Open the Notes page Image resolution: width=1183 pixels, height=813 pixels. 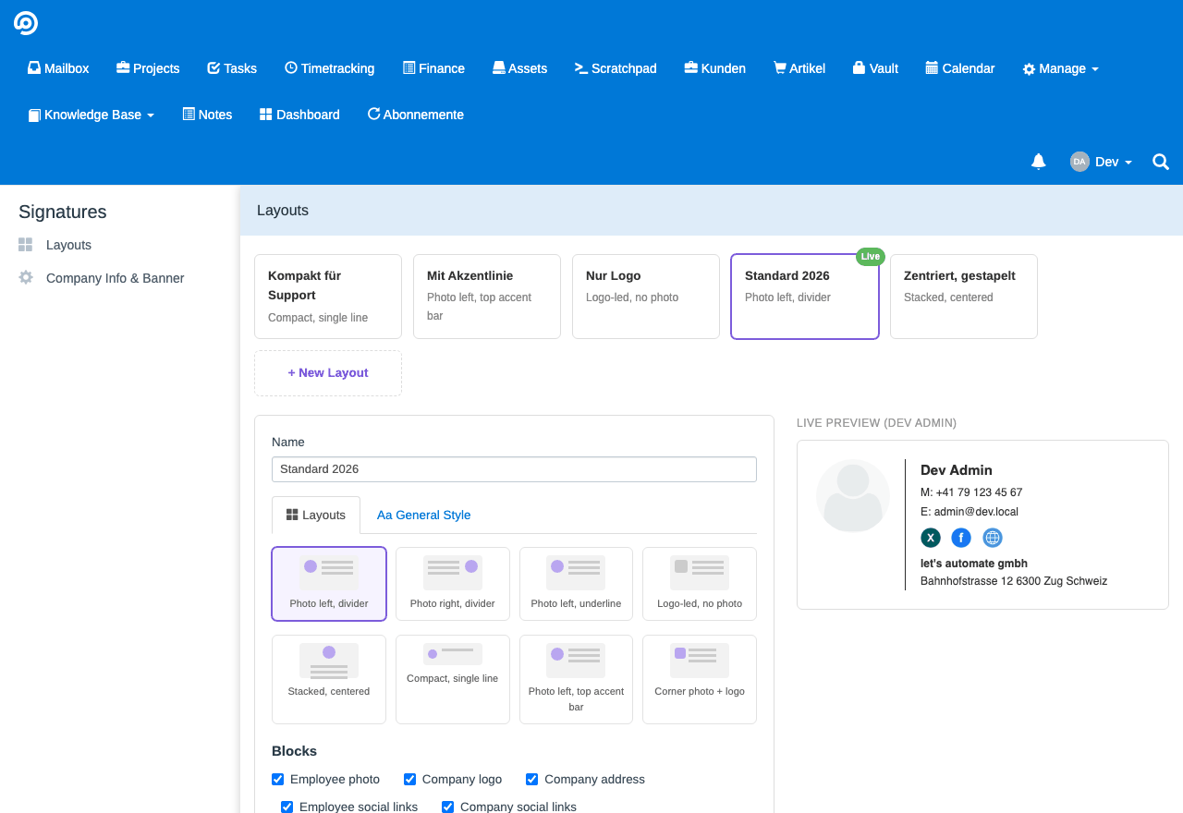point(207,115)
